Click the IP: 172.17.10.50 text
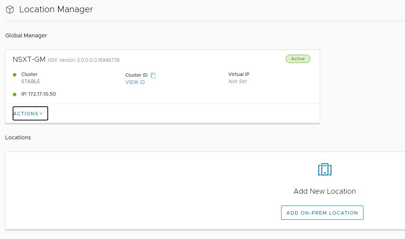 pos(39,94)
